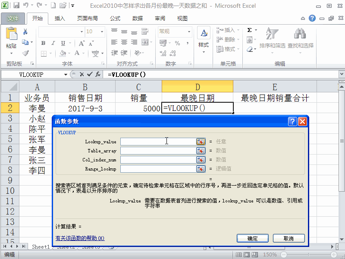Switch to the Formulas (公式) tab
The width and height of the screenshot is (345, 259).
pos(115,19)
